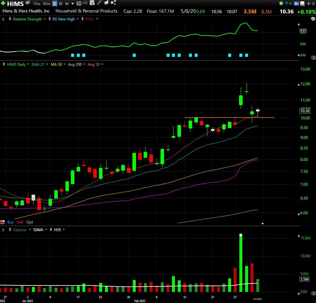Open the HIMS Daily price menu

click(28, 64)
